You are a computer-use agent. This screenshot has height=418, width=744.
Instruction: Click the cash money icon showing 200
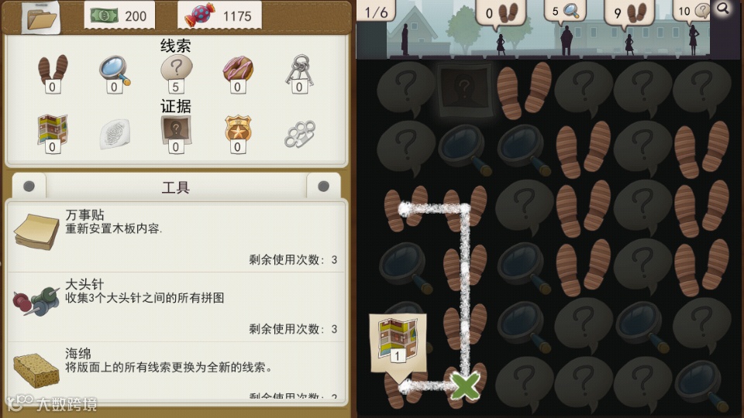(103, 15)
